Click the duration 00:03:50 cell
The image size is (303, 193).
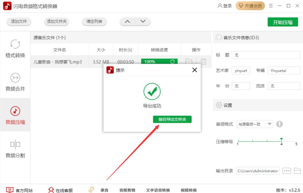tap(126, 62)
